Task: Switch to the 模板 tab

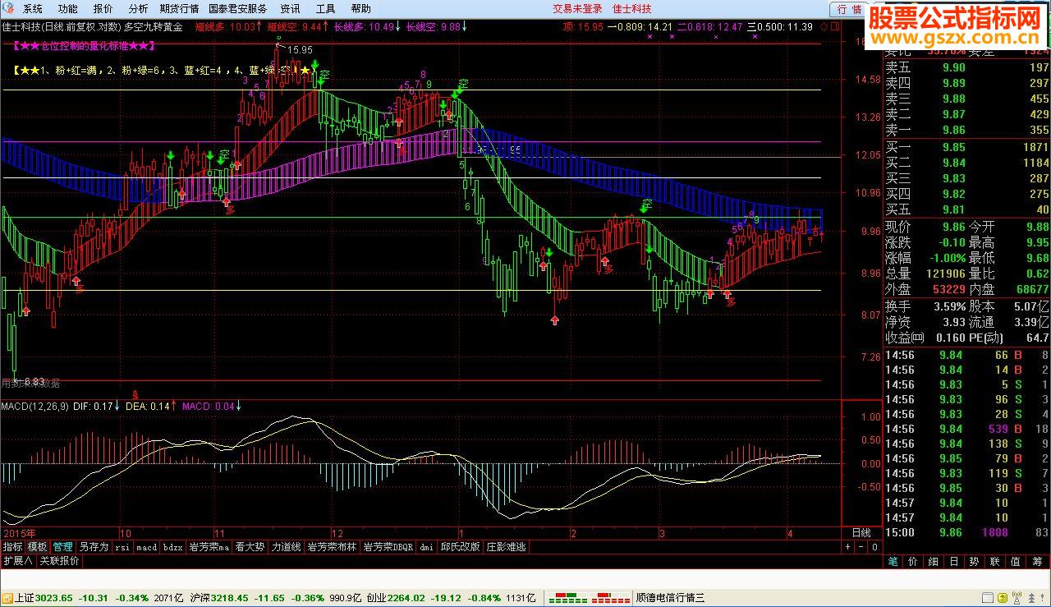Action: click(x=38, y=546)
